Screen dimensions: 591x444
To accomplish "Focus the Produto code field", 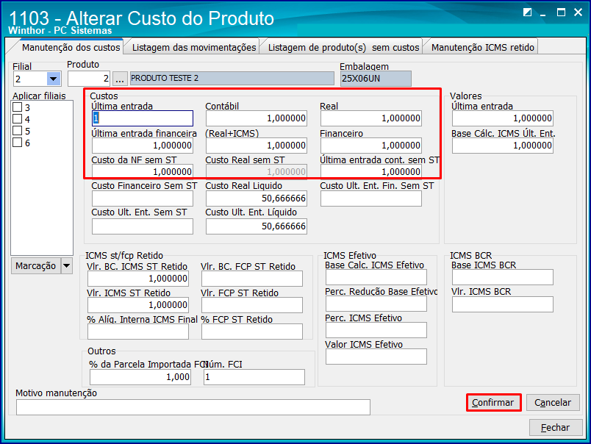I will pos(89,79).
